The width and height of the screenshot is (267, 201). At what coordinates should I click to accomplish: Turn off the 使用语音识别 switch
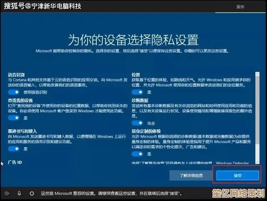14,92
